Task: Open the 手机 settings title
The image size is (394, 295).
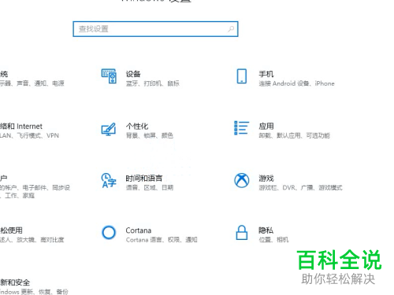Action: [x=266, y=74]
